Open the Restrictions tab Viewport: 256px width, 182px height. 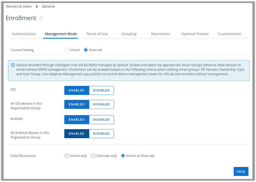pyautogui.click(x=161, y=34)
